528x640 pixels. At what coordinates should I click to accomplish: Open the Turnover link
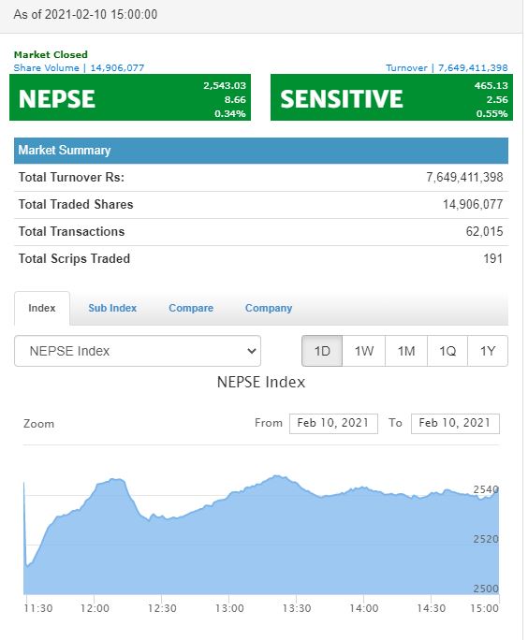tap(447, 67)
